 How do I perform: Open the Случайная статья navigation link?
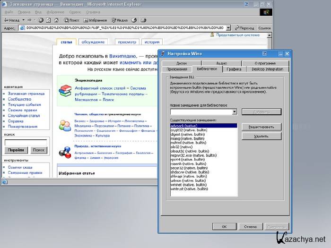[24, 115]
